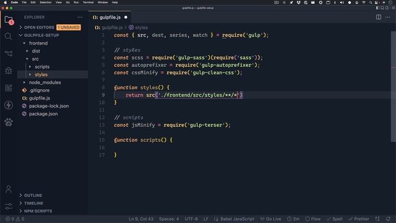This screenshot has height=223, width=396.
Task: Show errors and warnings count
Action: pyautogui.click(x=15, y=219)
